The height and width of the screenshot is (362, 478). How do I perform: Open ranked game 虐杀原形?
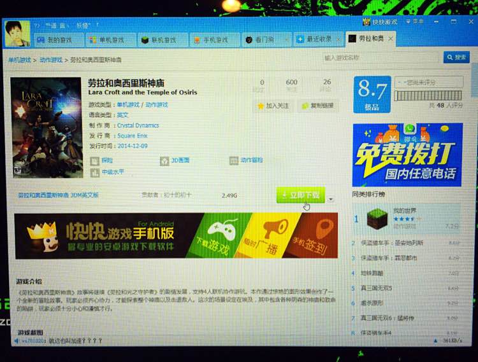point(372,303)
